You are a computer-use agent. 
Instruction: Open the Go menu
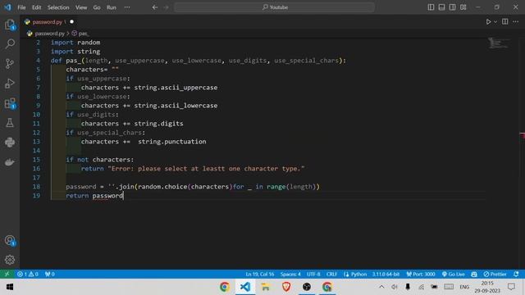tap(97, 7)
